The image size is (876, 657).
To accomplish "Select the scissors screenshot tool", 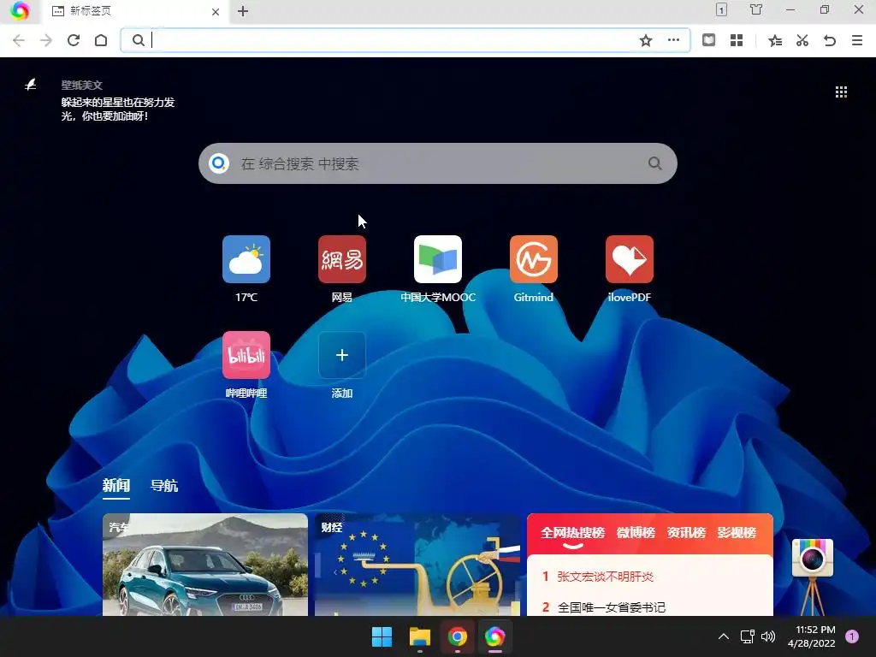I will 802,40.
